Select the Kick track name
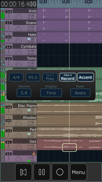 pyautogui.click(x=25, y=11)
